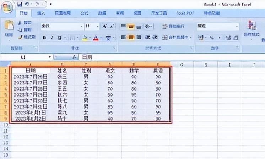Increase indent using the indent icon
This screenshot has height=159, width=265.
tap(155, 38)
